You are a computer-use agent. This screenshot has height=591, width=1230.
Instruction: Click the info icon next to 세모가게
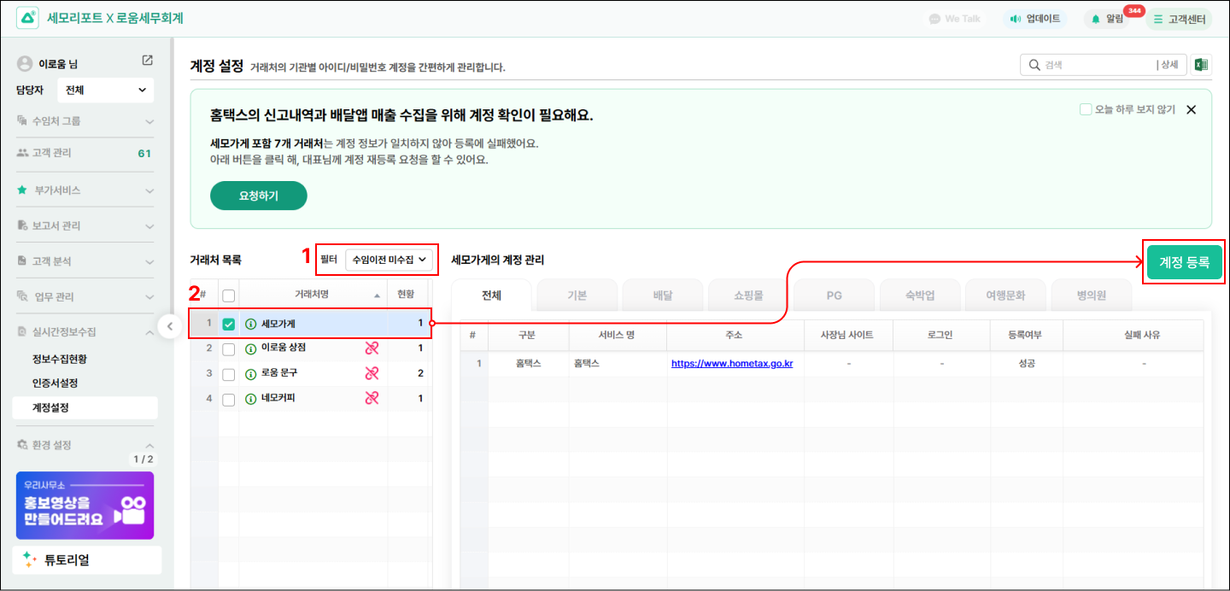point(250,325)
